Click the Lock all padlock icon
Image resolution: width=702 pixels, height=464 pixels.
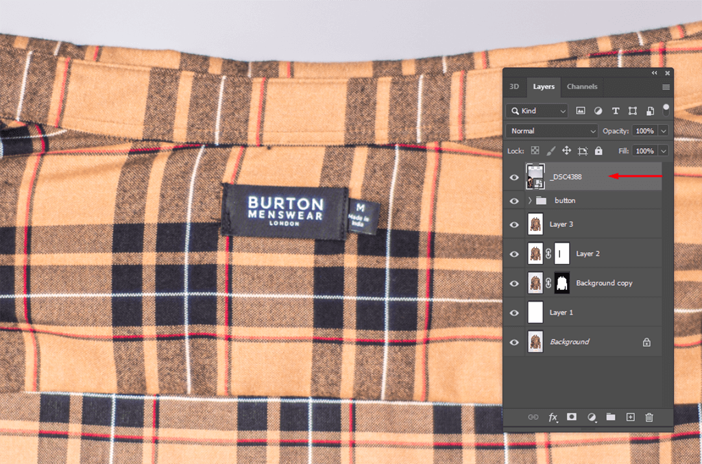click(598, 151)
